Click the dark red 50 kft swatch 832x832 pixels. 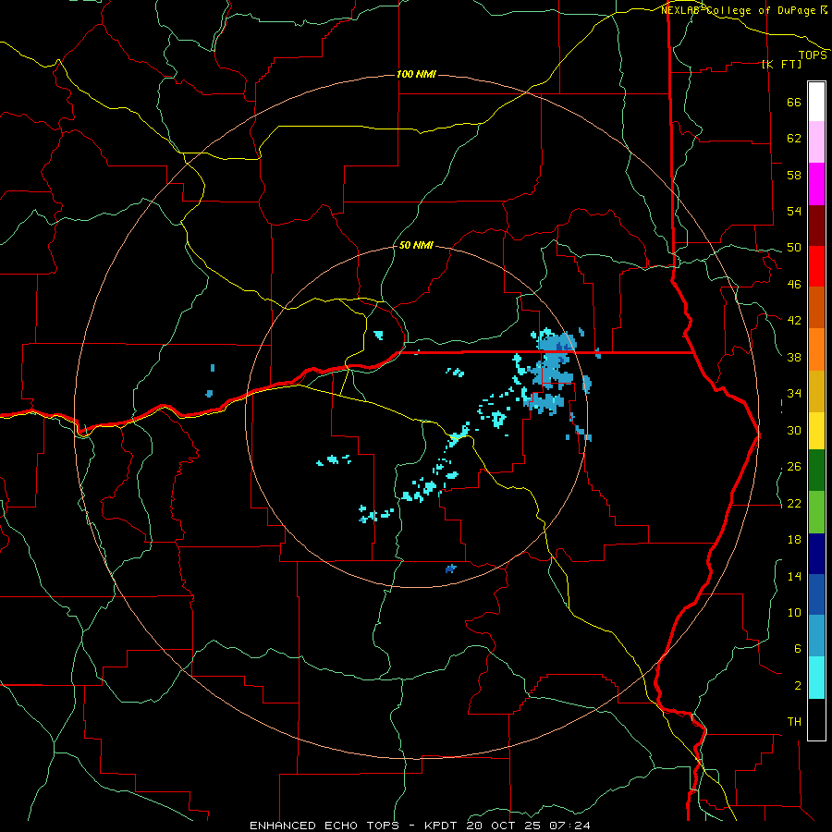[x=816, y=226]
